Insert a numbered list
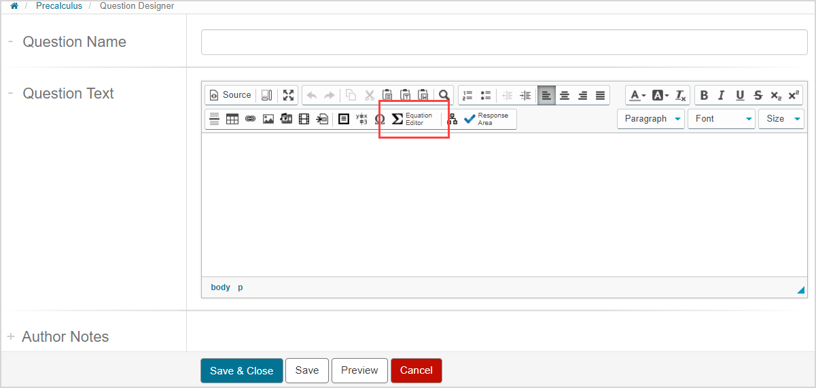816x388 pixels. [x=467, y=95]
